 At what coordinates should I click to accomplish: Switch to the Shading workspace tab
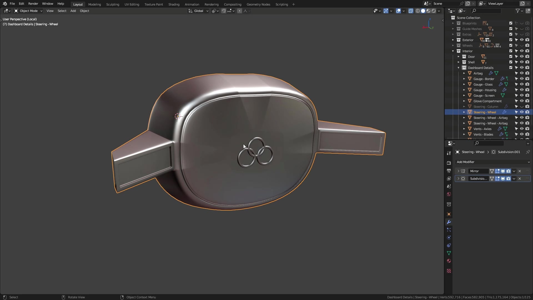174,4
